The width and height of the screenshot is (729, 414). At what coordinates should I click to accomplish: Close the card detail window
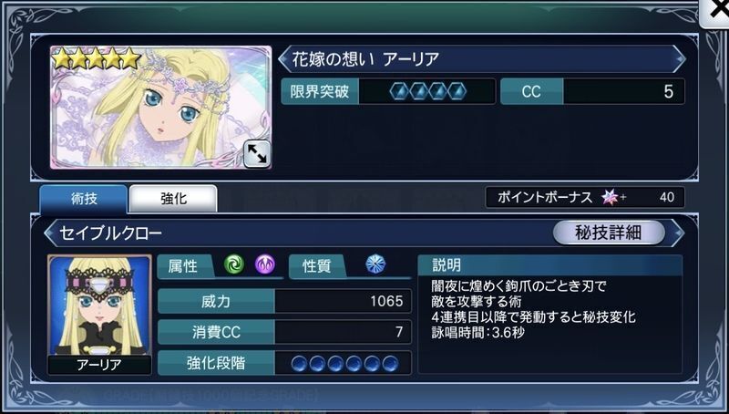[x=715, y=12]
